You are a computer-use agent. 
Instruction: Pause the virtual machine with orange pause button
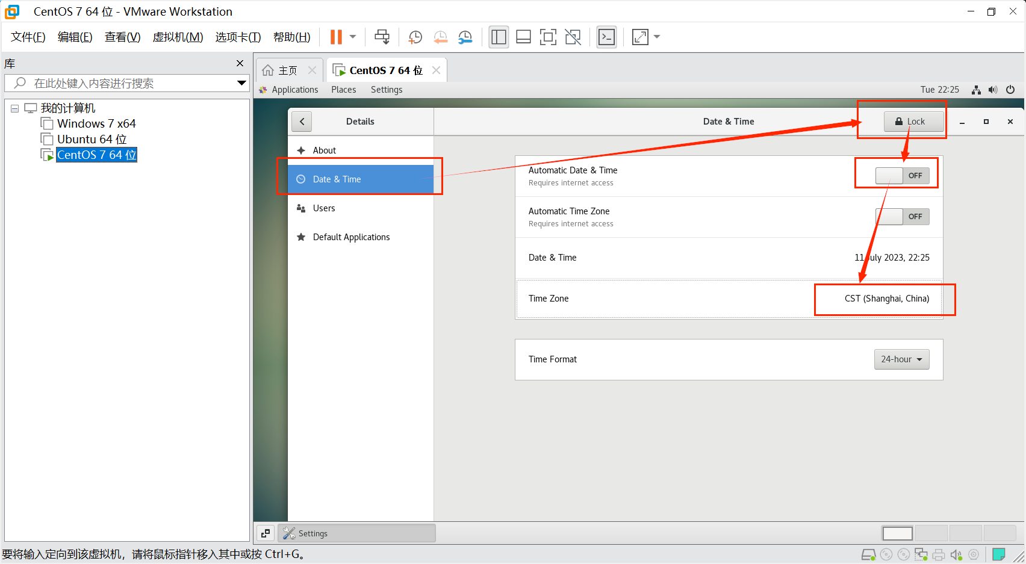336,37
